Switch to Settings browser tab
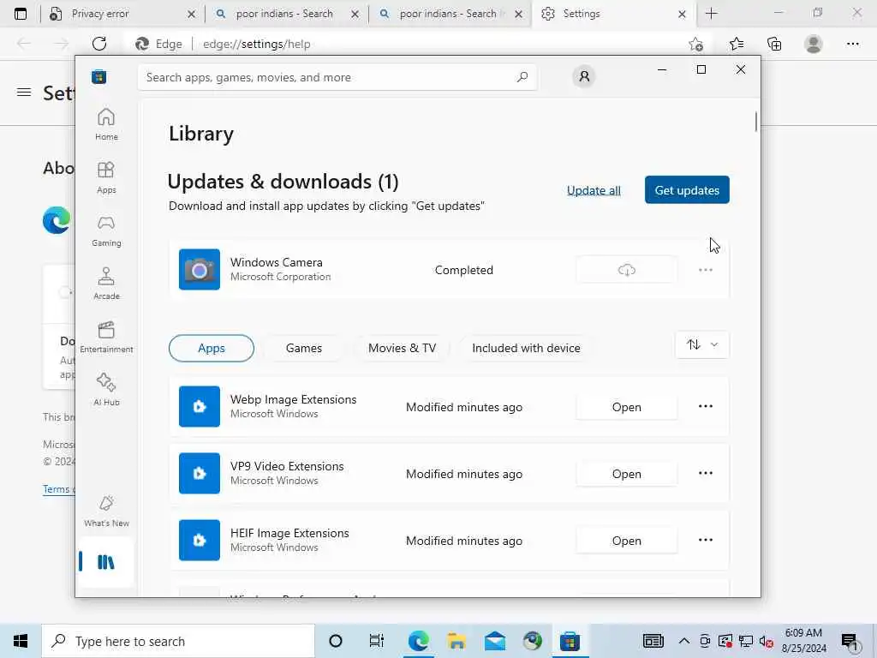 tap(614, 14)
